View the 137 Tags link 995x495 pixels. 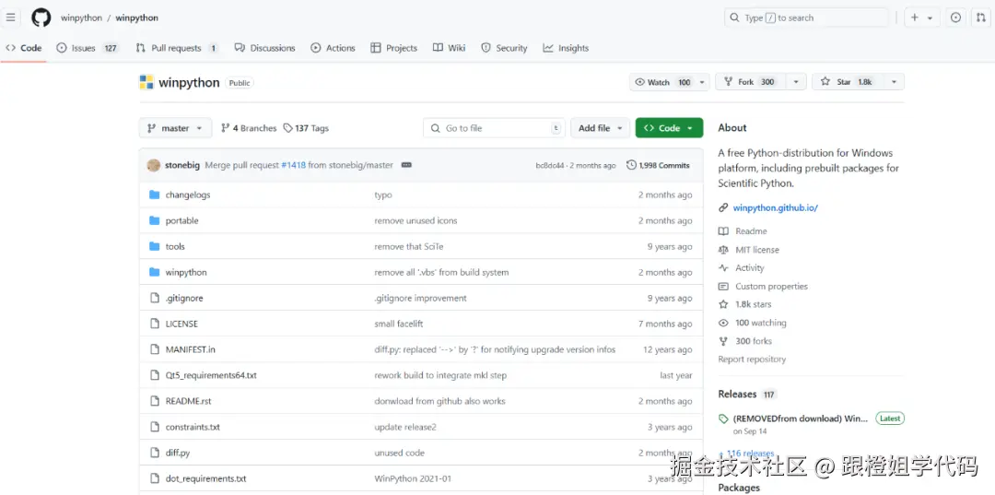point(307,127)
